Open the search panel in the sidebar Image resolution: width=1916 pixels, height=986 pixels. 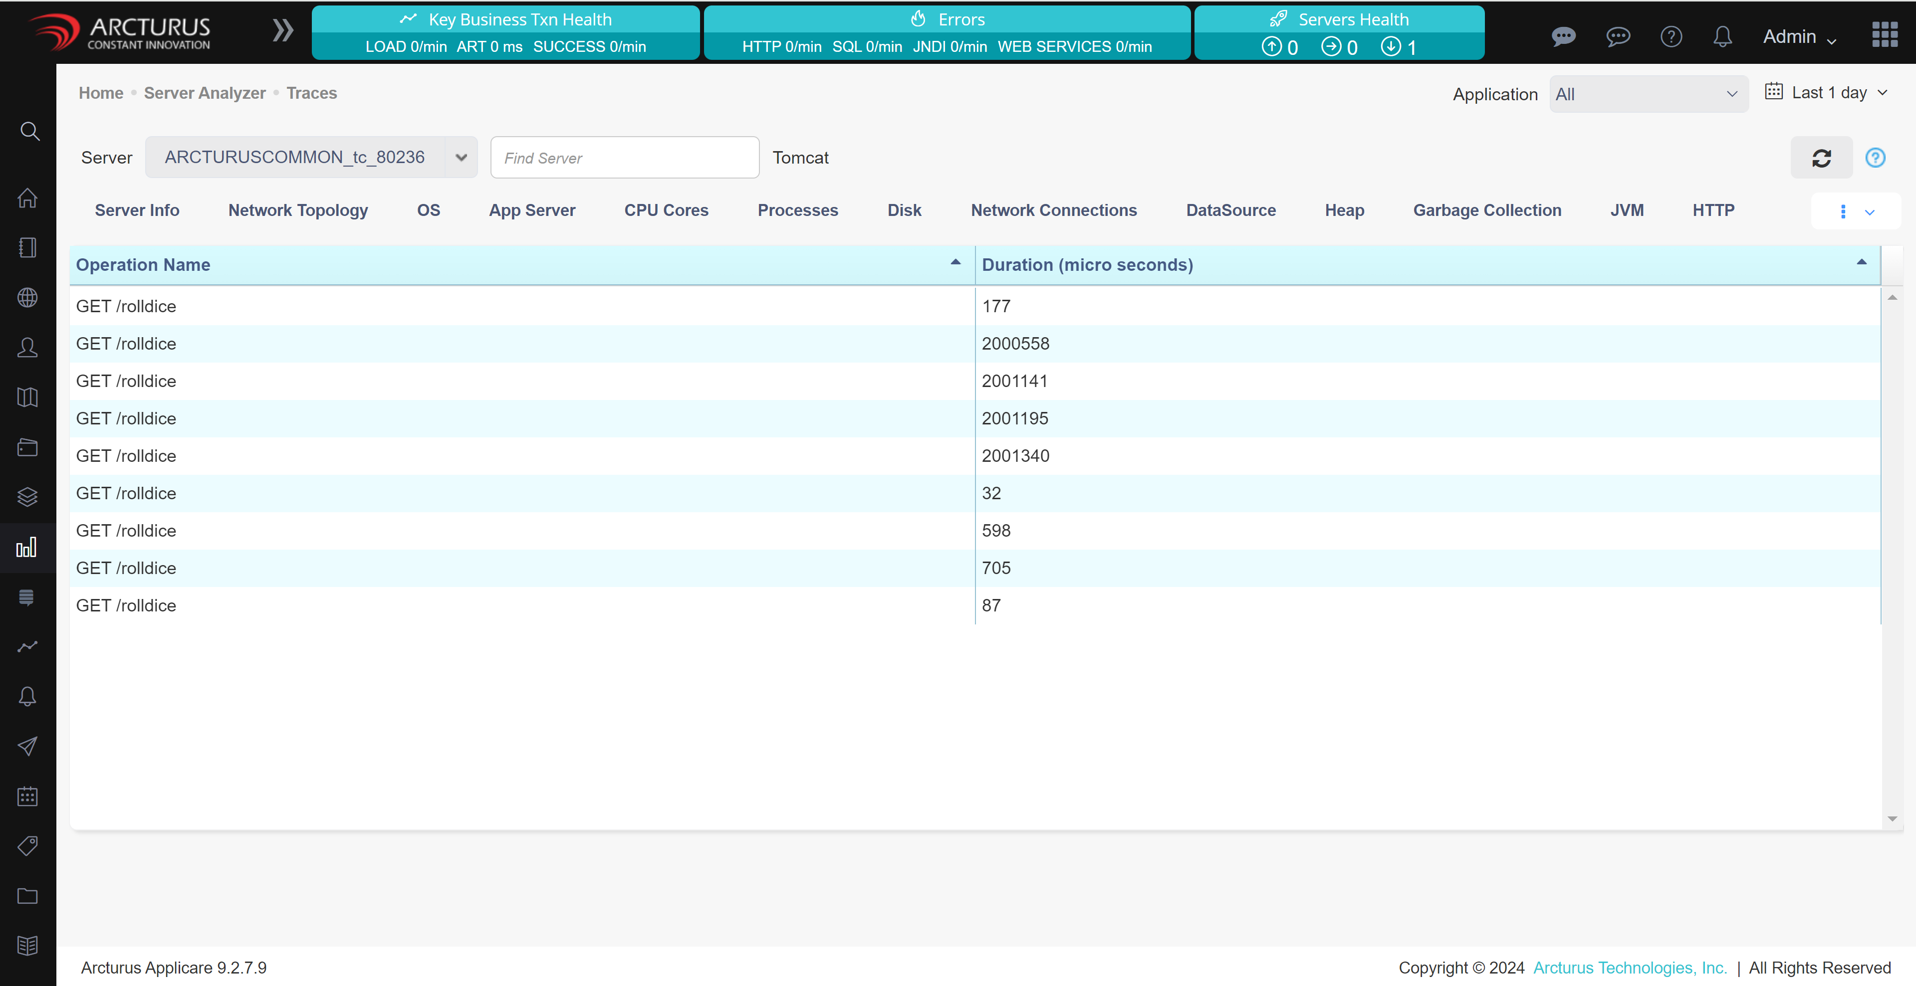pos(28,131)
